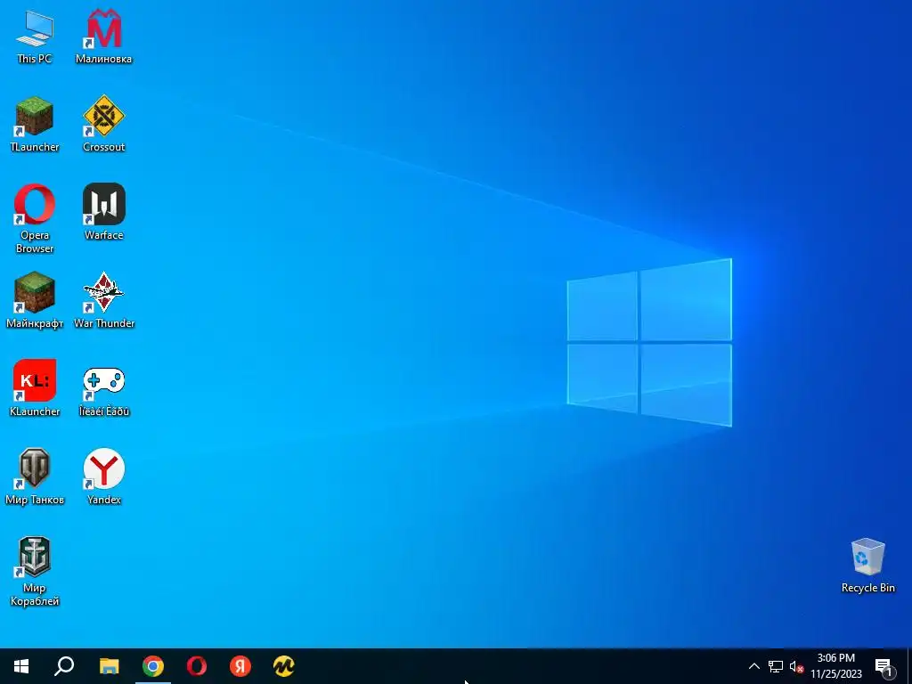Open the Windows Start menu
Image resolution: width=912 pixels, height=684 pixels.
pyautogui.click(x=21, y=666)
